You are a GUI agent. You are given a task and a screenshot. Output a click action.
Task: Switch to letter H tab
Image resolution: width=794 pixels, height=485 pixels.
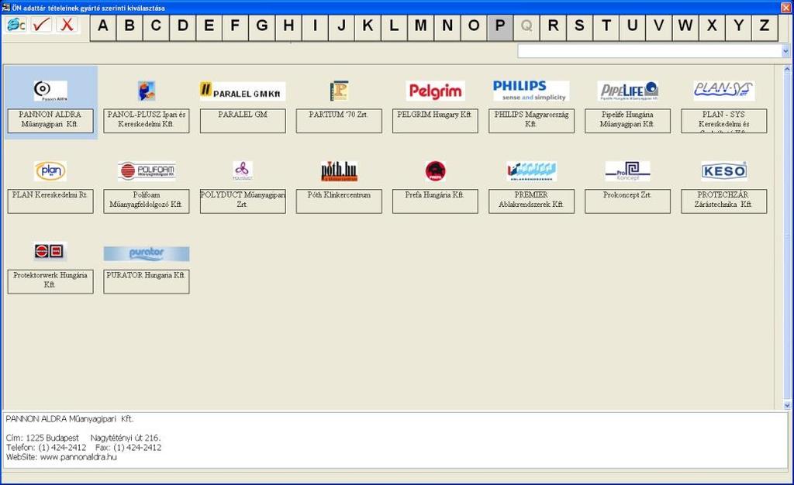(288, 26)
